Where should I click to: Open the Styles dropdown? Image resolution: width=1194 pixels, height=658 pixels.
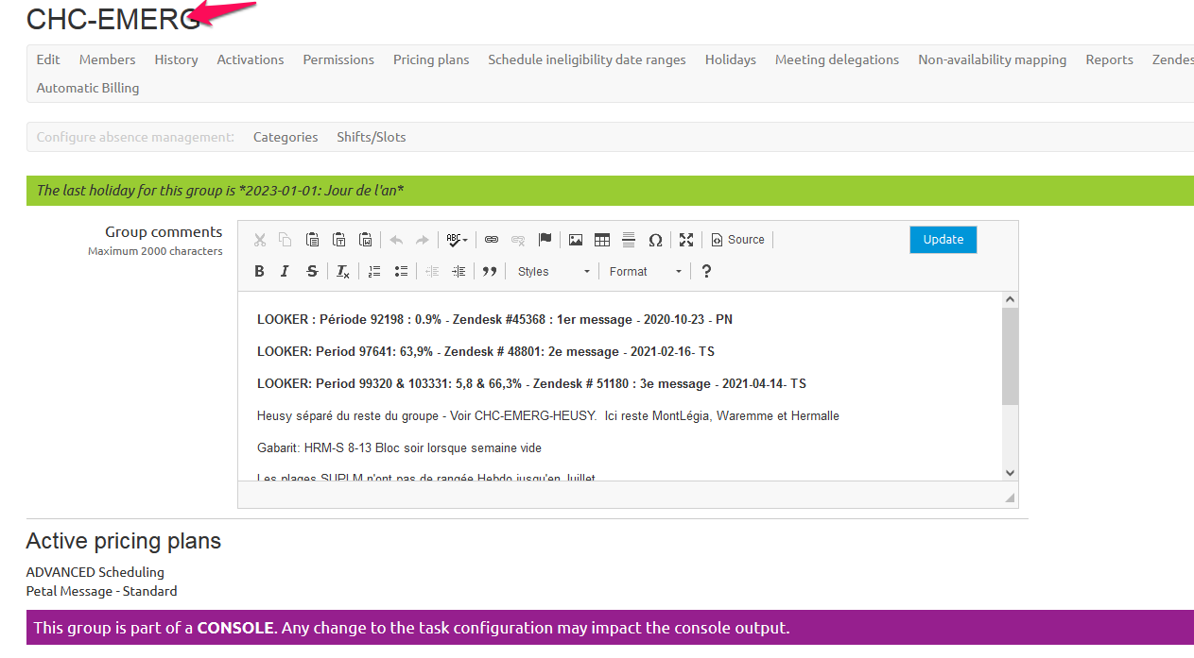(x=554, y=272)
